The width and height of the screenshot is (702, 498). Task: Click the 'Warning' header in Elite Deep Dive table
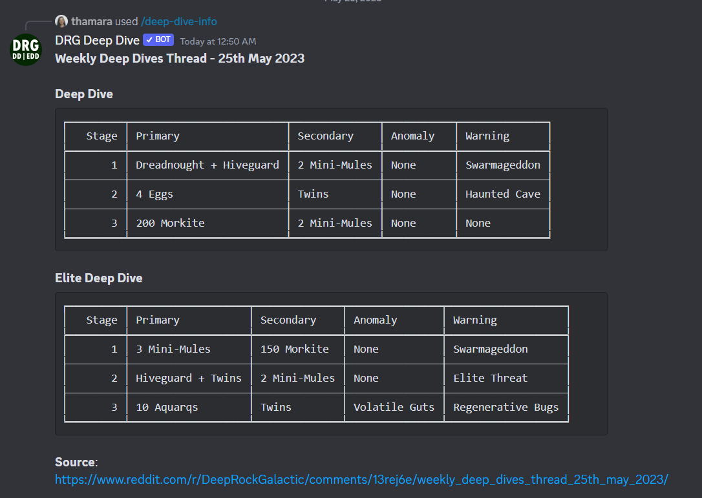[x=475, y=320]
